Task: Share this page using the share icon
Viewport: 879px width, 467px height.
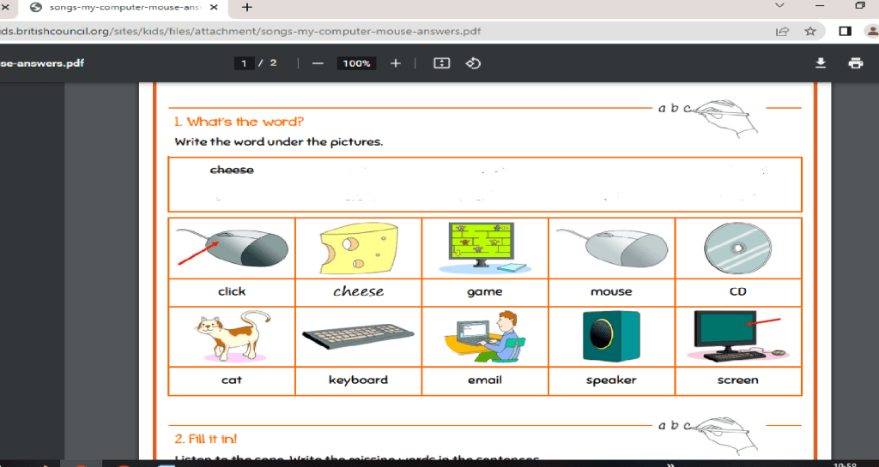Action: pyautogui.click(x=782, y=32)
